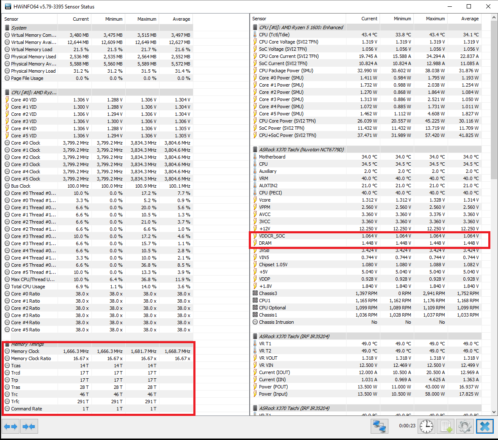Image resolution: width=498 pixels, height=440 pixels.
Task: Click the right panel Average column header
Action: click(464, 19)
